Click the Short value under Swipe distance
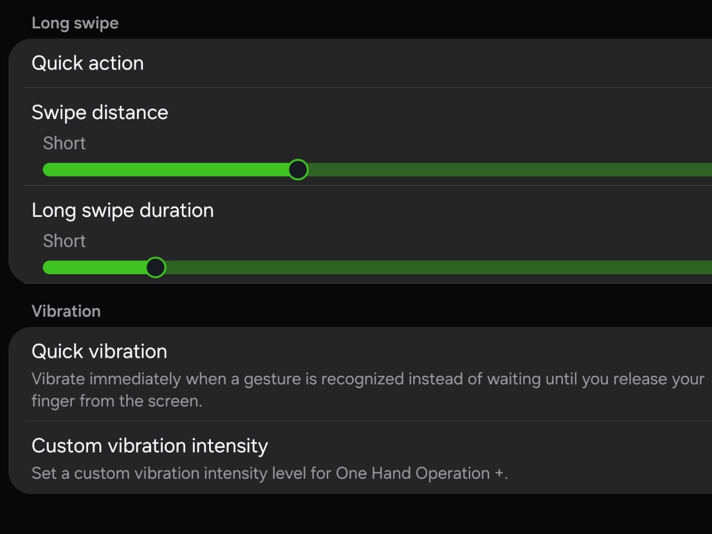Viewport: 712px width, 534px height. 65,144
